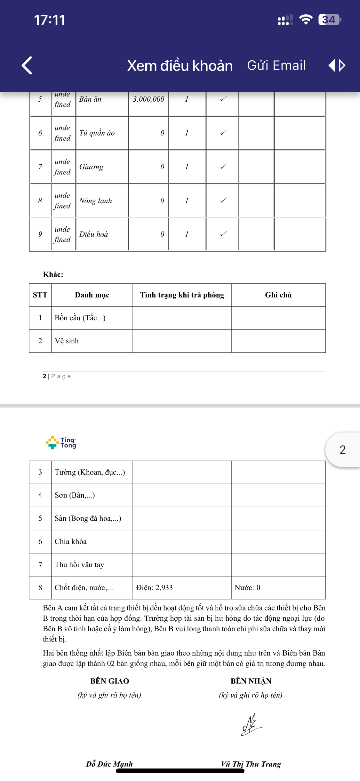Tap the Ting Tong logo

[x=61, y=442]
